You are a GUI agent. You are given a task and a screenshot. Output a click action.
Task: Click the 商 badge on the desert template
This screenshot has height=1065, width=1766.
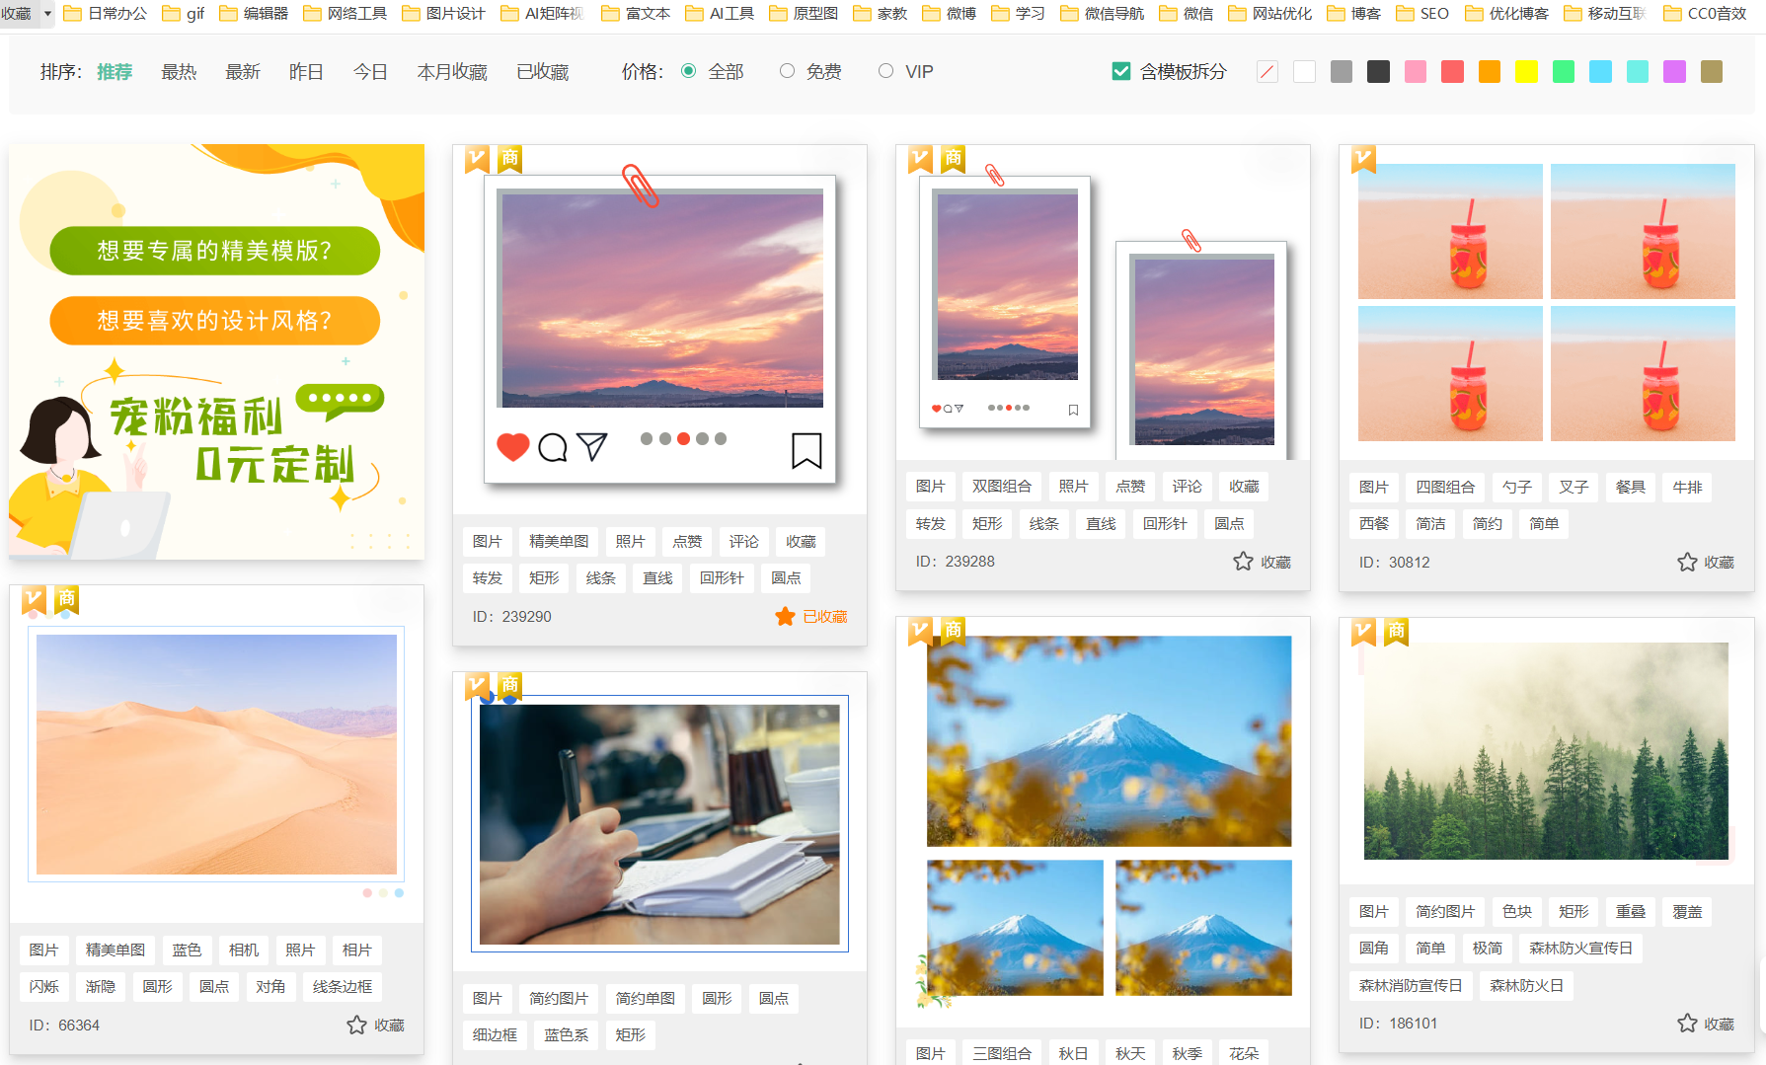[66, 599]
